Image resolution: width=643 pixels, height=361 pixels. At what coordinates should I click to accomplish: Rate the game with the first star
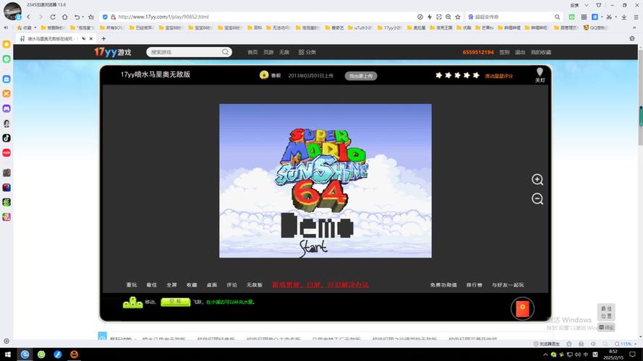pos(439,75)
